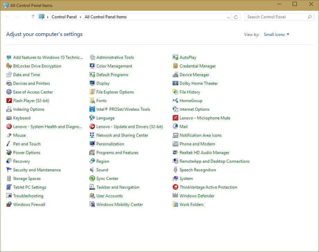Open the File Explorer Options link
The image size is (319, 252).
[x=115, y=92]
